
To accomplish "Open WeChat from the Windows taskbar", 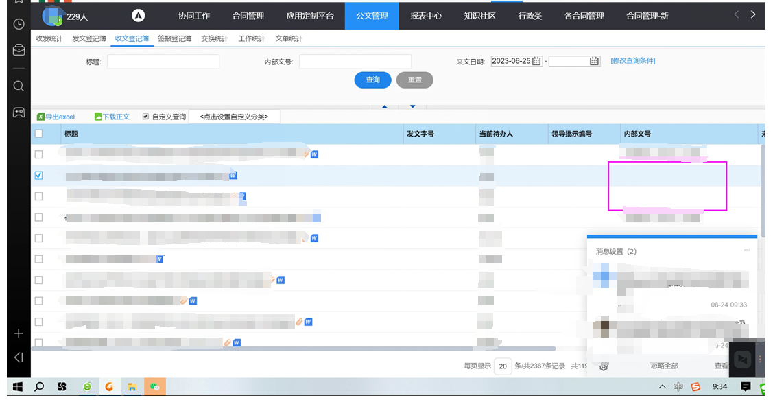I will click(155, 387).
